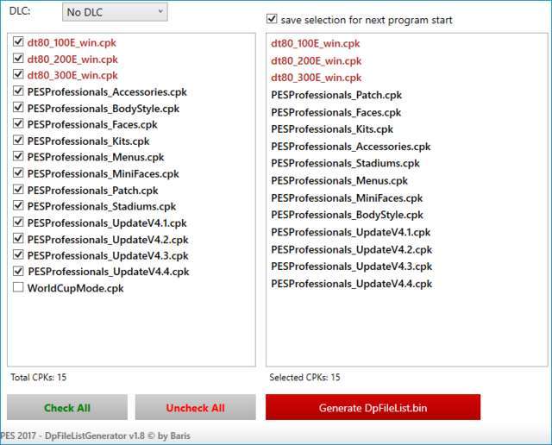Uncheck PESProfessionals_Kits.cpk checkbox
Viewport: 552px width, 445px height.
click(18, 140)
